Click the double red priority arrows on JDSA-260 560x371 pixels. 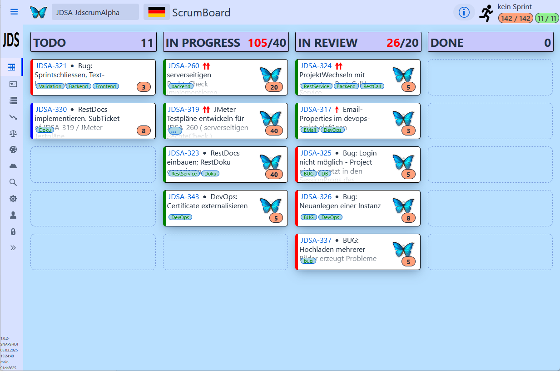(x=206, y=66)
